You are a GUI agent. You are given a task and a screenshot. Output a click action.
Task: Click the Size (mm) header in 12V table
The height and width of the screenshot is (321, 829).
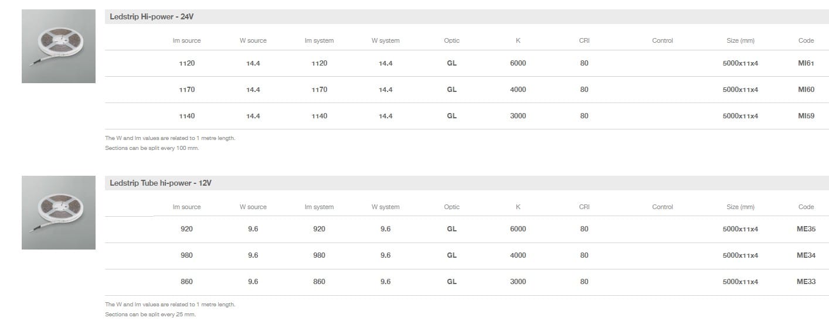740,207
